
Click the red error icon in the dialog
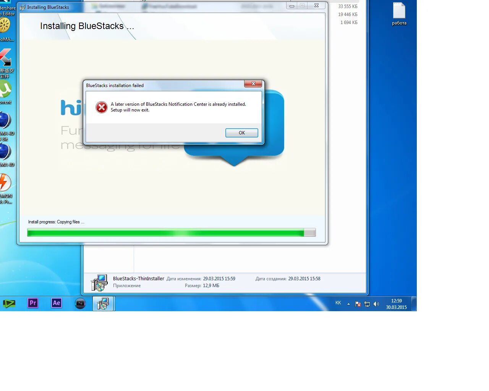pyautogui.click(x=102, y=107)
